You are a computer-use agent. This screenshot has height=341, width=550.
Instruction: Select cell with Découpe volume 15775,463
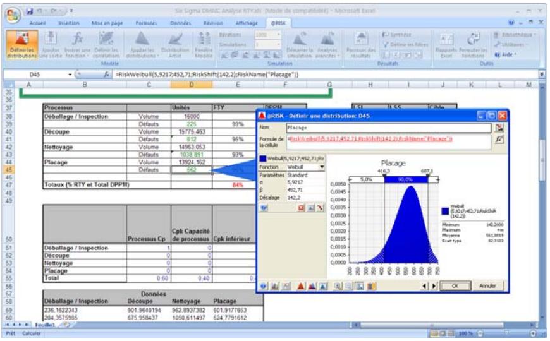pos(192,132)
